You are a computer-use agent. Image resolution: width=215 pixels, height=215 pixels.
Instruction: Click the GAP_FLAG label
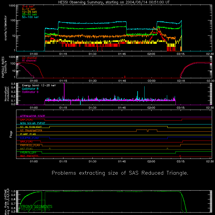(26, 120)
